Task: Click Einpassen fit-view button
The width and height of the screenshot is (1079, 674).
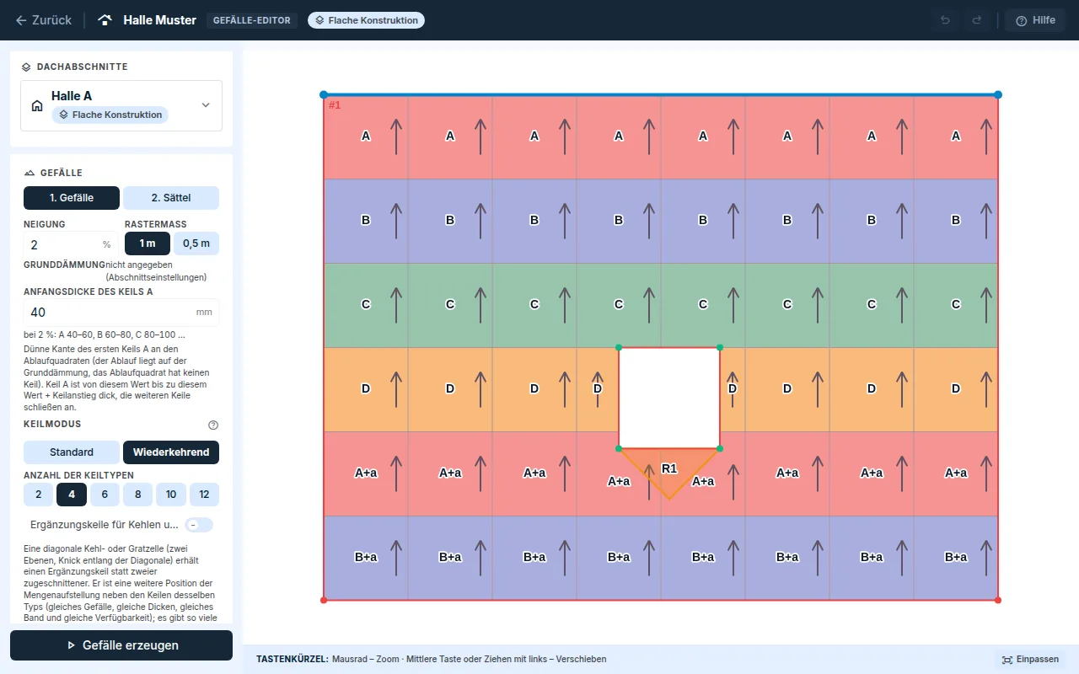Action: pyautogui.click(x=1031, y=659)
